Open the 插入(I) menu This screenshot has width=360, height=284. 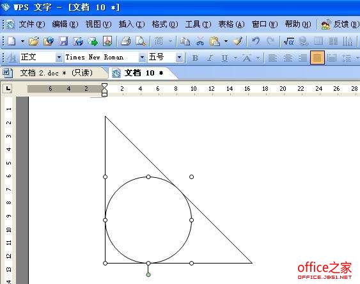132,24
